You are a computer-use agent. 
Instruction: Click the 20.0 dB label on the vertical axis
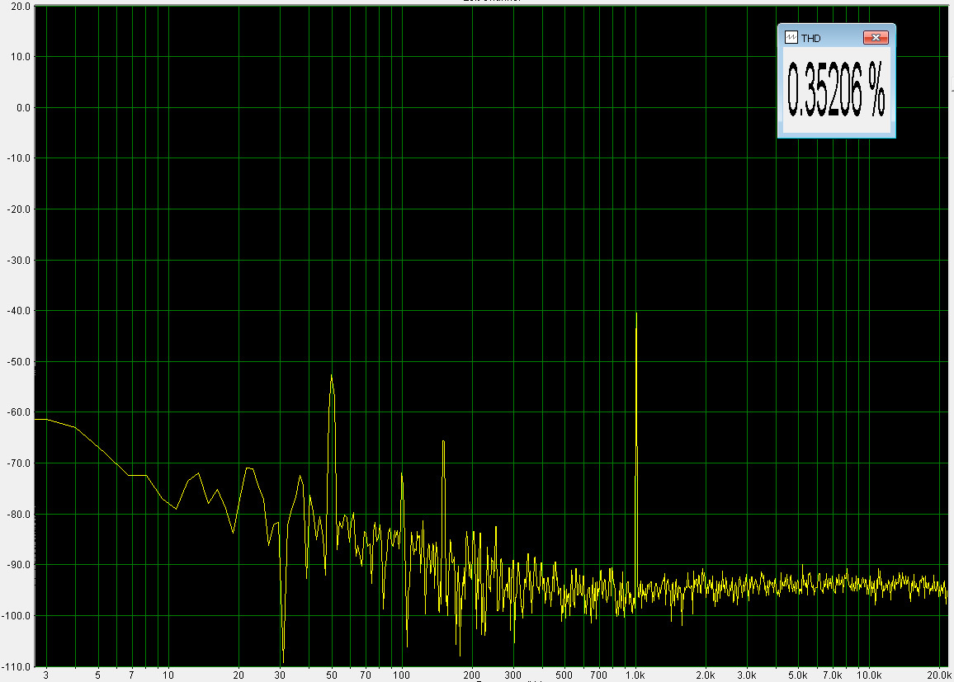click(21, 6)
